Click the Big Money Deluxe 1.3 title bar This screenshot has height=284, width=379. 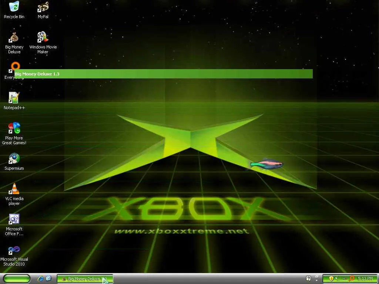(163, 74)
